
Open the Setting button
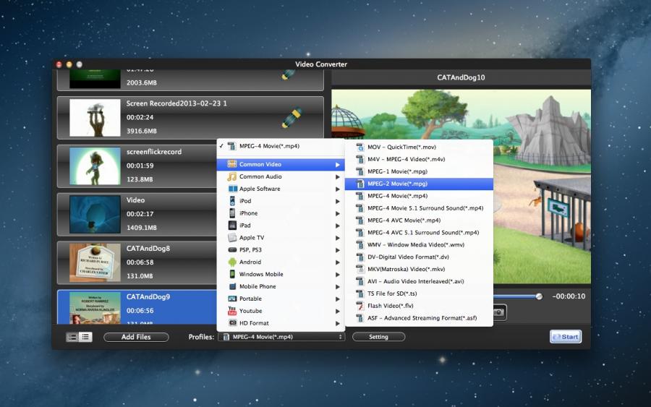378,337
